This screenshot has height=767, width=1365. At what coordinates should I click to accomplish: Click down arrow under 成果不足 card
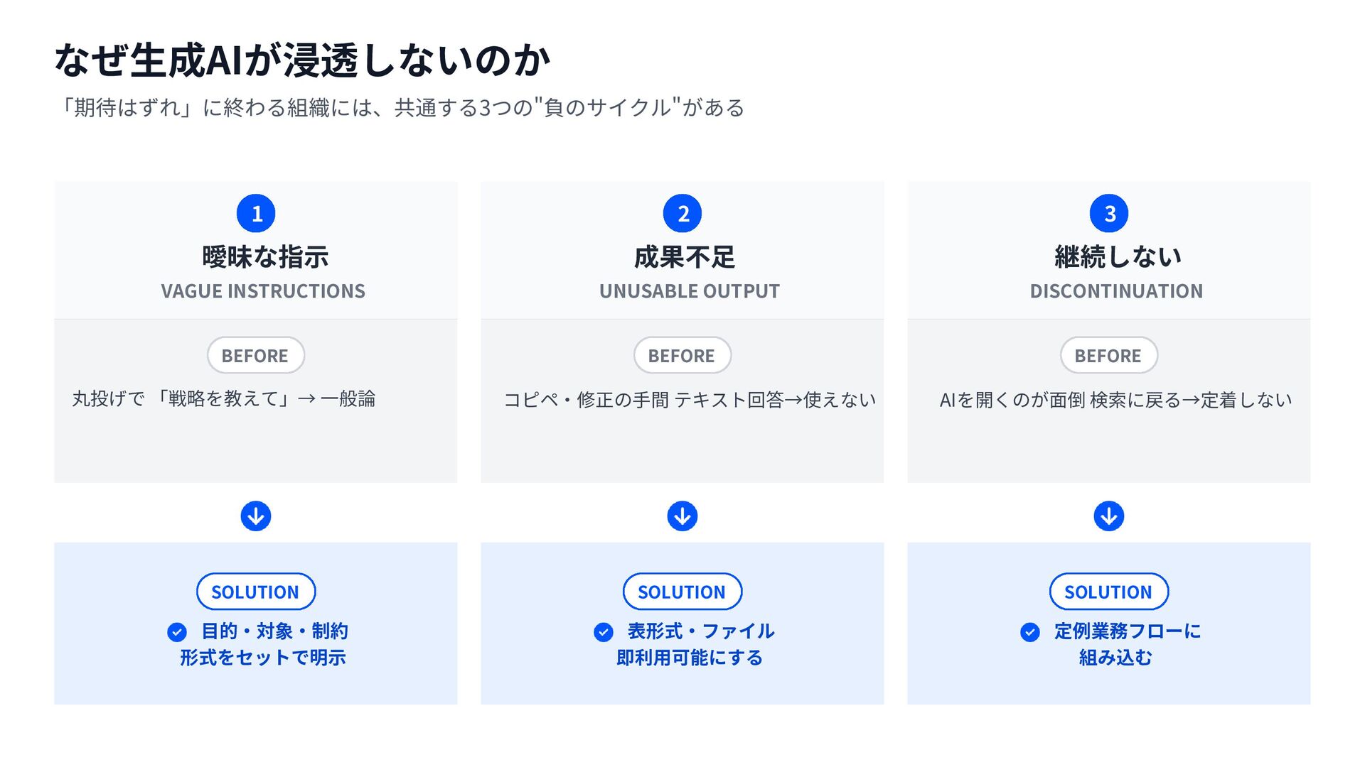682,516
